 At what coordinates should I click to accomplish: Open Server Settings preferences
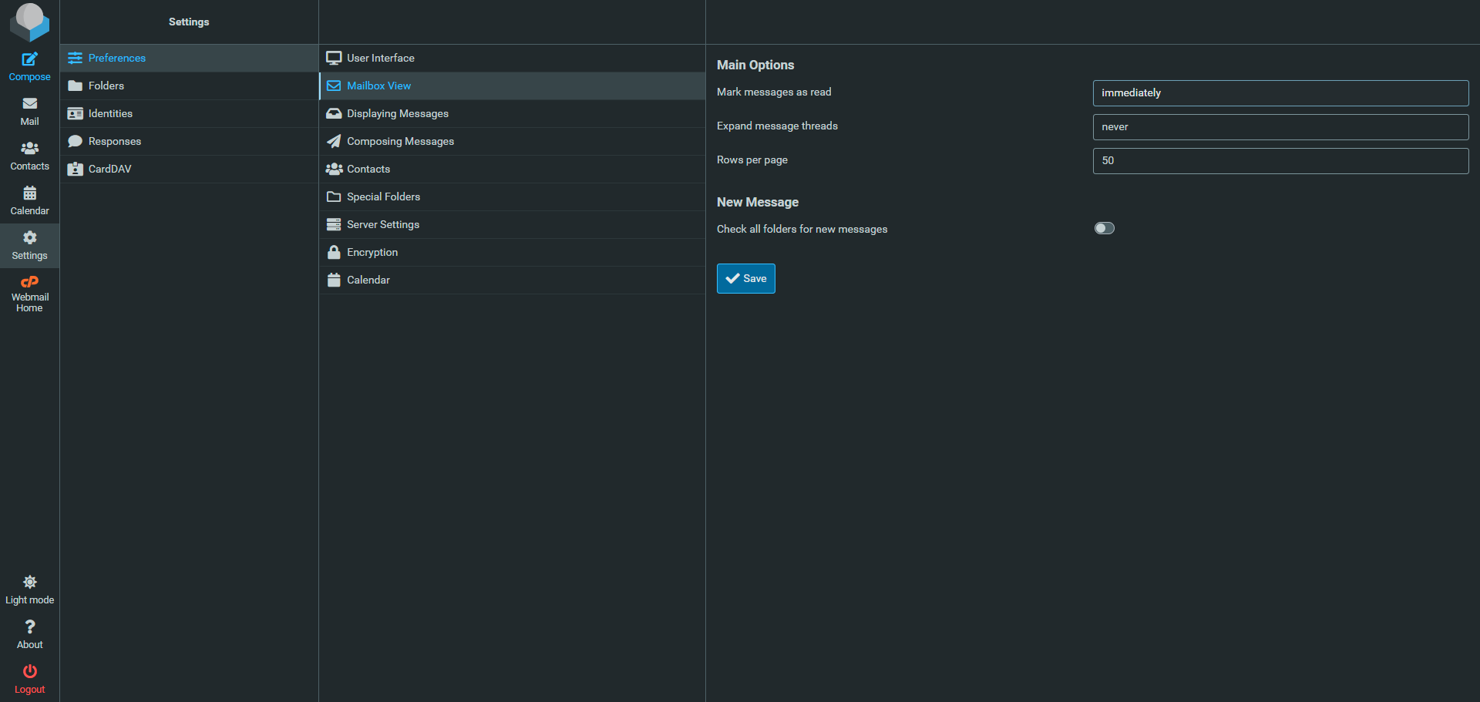click(x=382, y=224)
